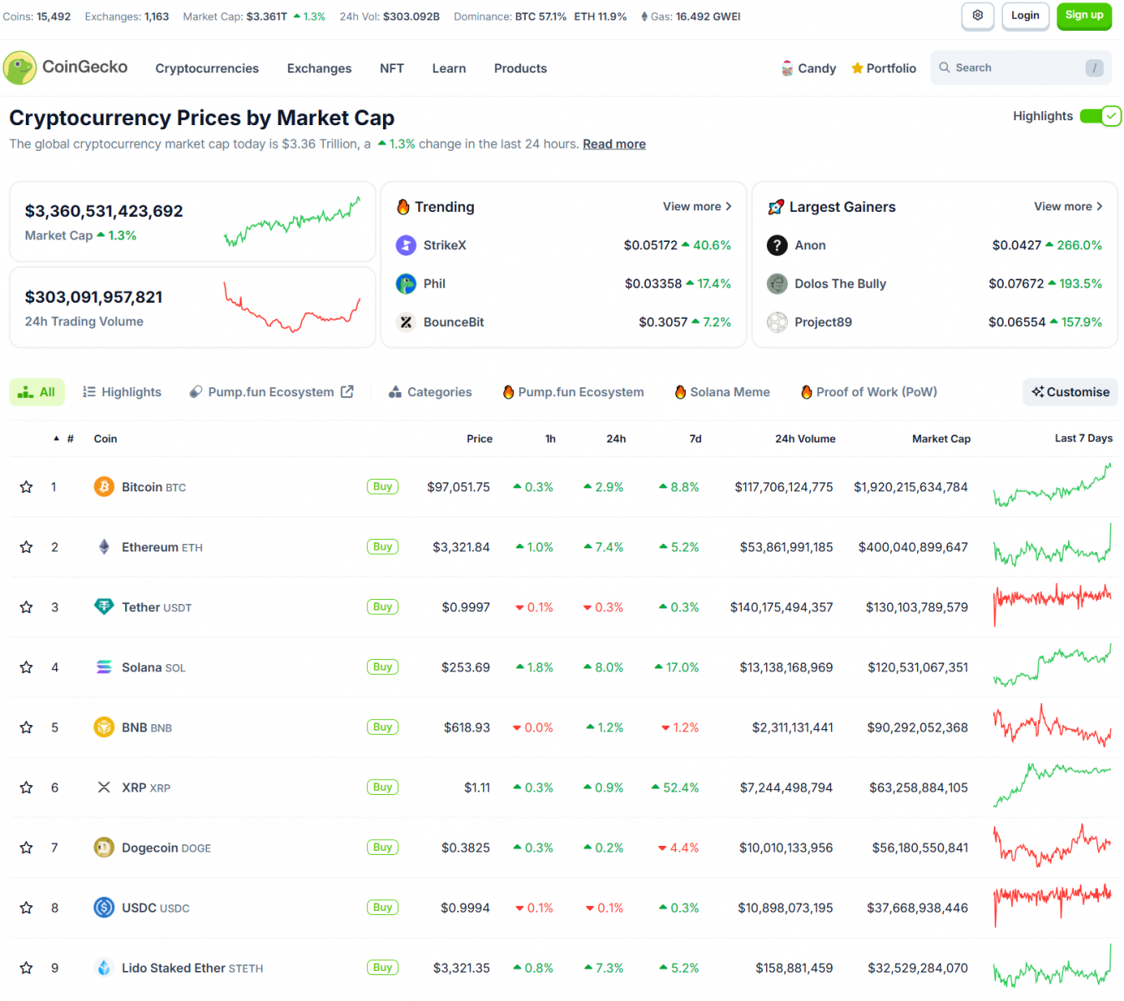Click the StrikeX trending icon
Image resolution: width=1124 pixels, height=1001 pixels.
coord(406,245)
